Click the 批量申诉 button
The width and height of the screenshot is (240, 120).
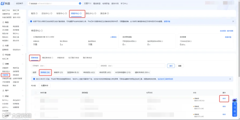(x=45, y=86)
